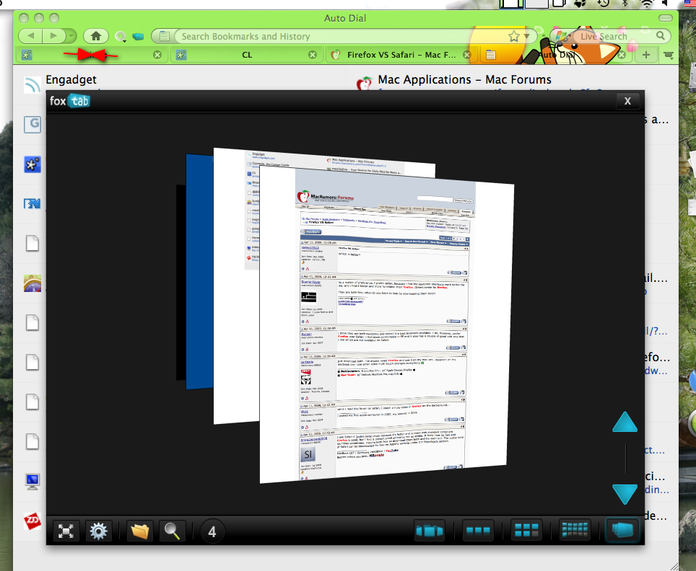Switch to the CL tab
Image resolution: width=696 pixels, height=571 pixels.
pos(247,55)
